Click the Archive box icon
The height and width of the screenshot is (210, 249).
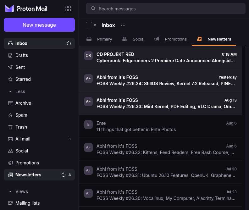tap(10, 103)
